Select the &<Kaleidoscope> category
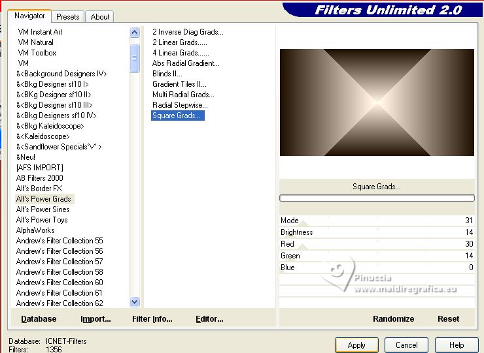 pos(43,137)
